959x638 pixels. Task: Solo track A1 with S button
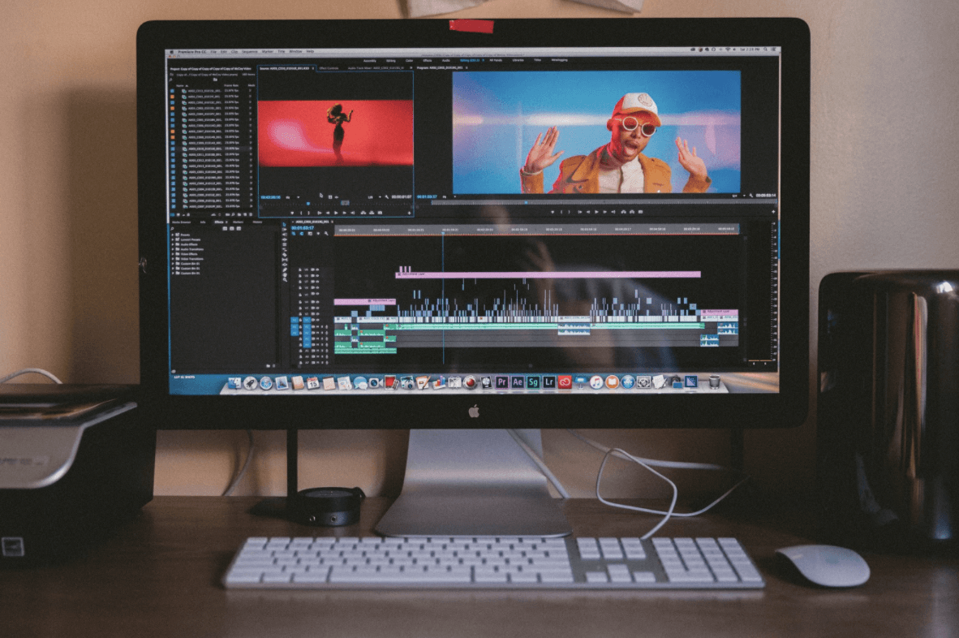tap(322, 326)
